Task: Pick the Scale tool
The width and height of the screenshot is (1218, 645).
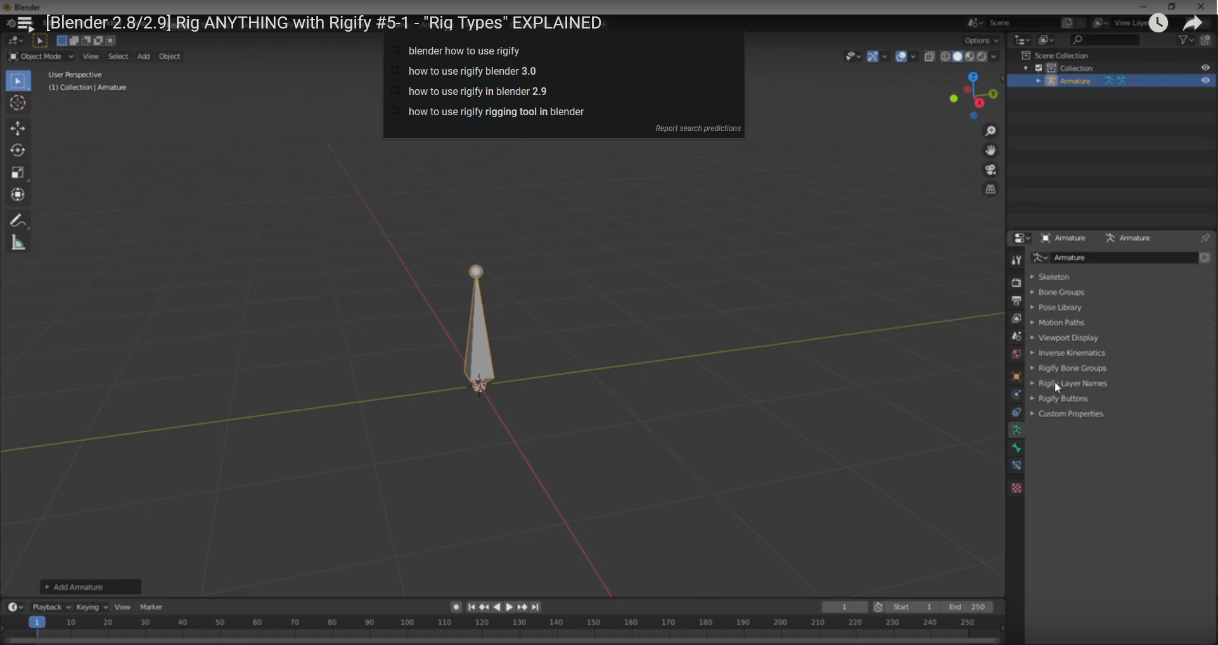Action: 18,173
